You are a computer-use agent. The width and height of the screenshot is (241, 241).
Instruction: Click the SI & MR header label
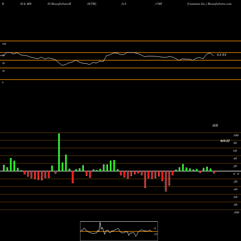tap(26, 4)
